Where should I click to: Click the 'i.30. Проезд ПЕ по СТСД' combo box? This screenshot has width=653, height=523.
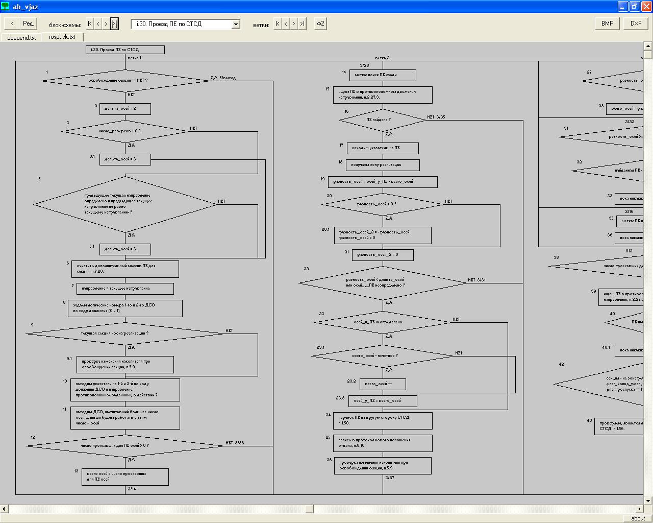(181, 24)
